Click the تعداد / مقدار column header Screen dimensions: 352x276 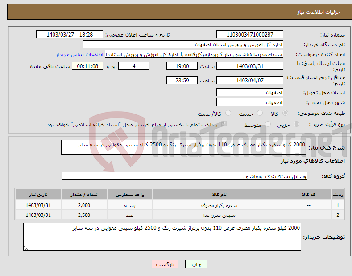pyautogui.click(x=84, y=195)
